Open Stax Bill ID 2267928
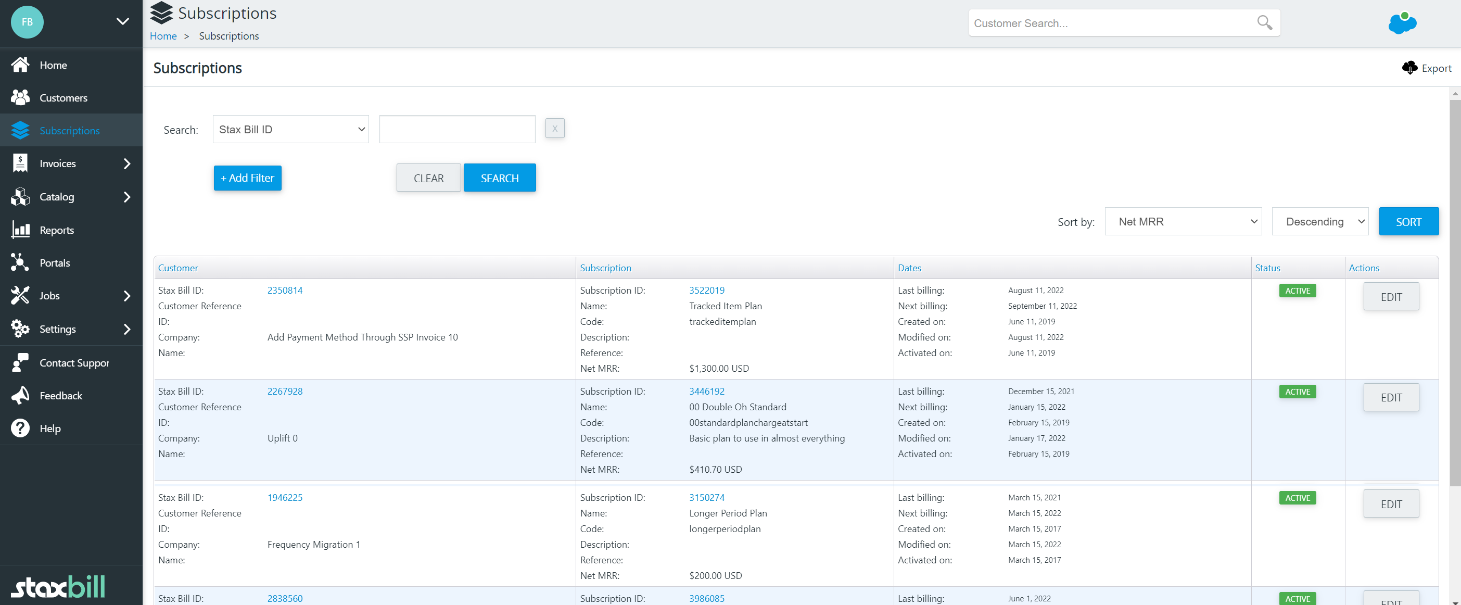Viewport: 1461px width, 605px height. point(285,391)
